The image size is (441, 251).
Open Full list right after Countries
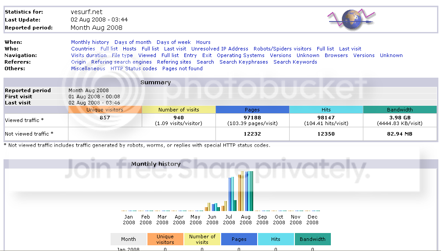click(109, 49)
